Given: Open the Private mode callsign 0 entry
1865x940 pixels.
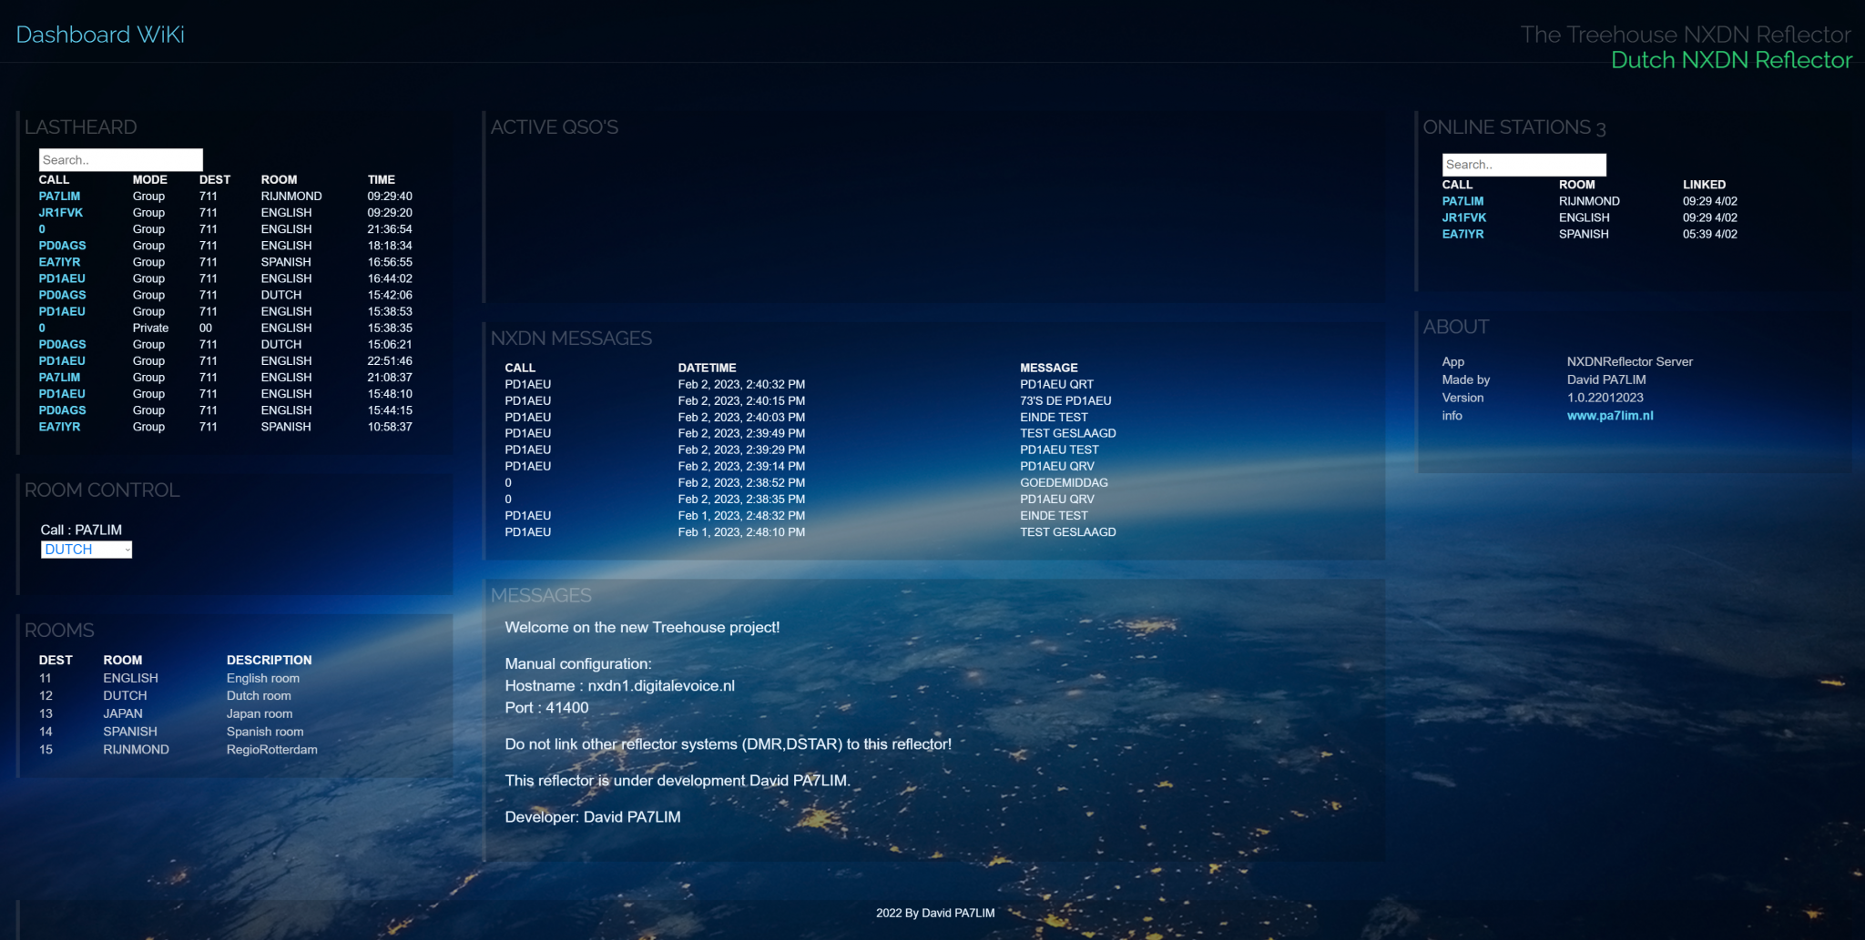Looking at the screenshot, I should coord(42,328).
